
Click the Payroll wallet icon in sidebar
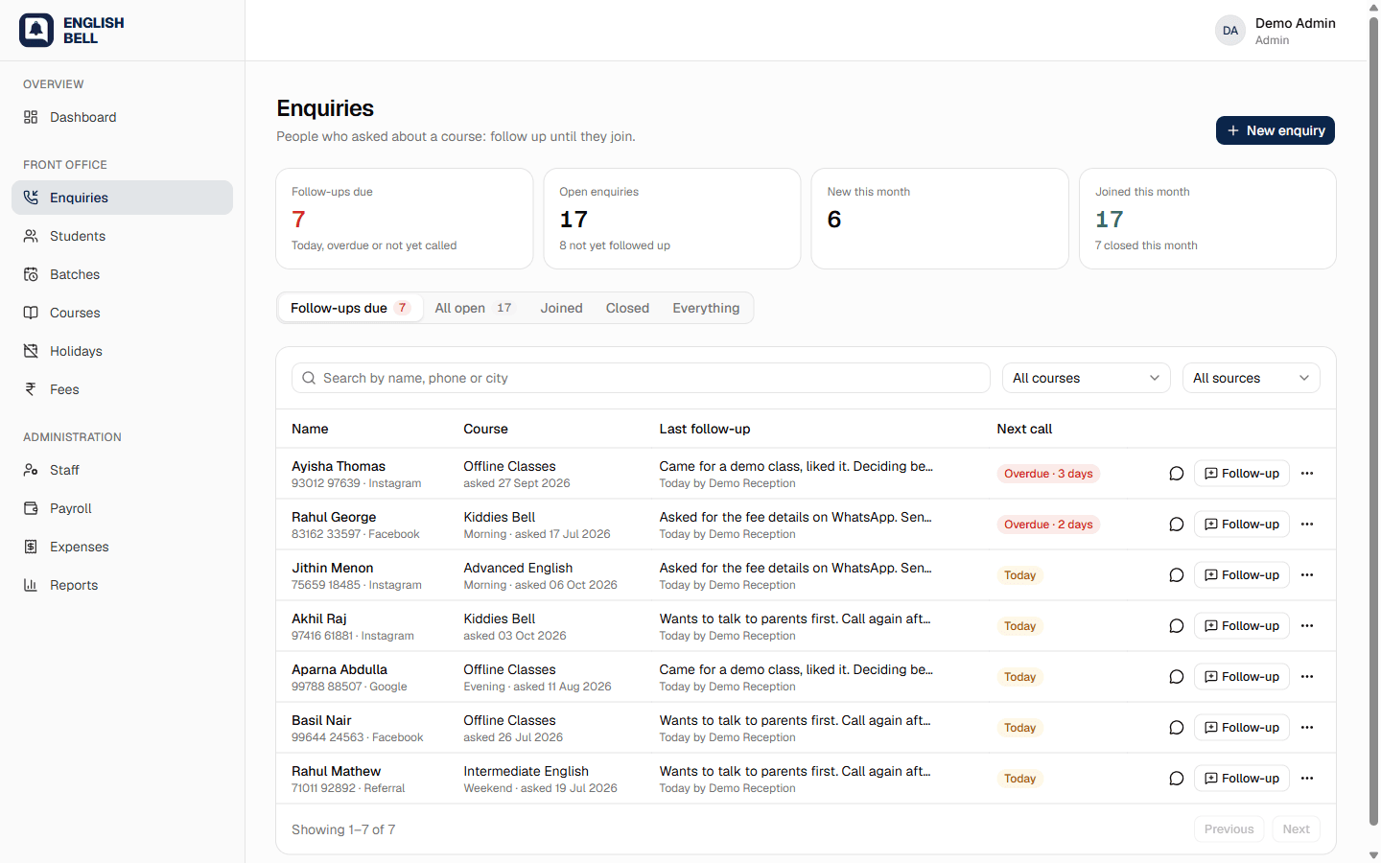31,508
